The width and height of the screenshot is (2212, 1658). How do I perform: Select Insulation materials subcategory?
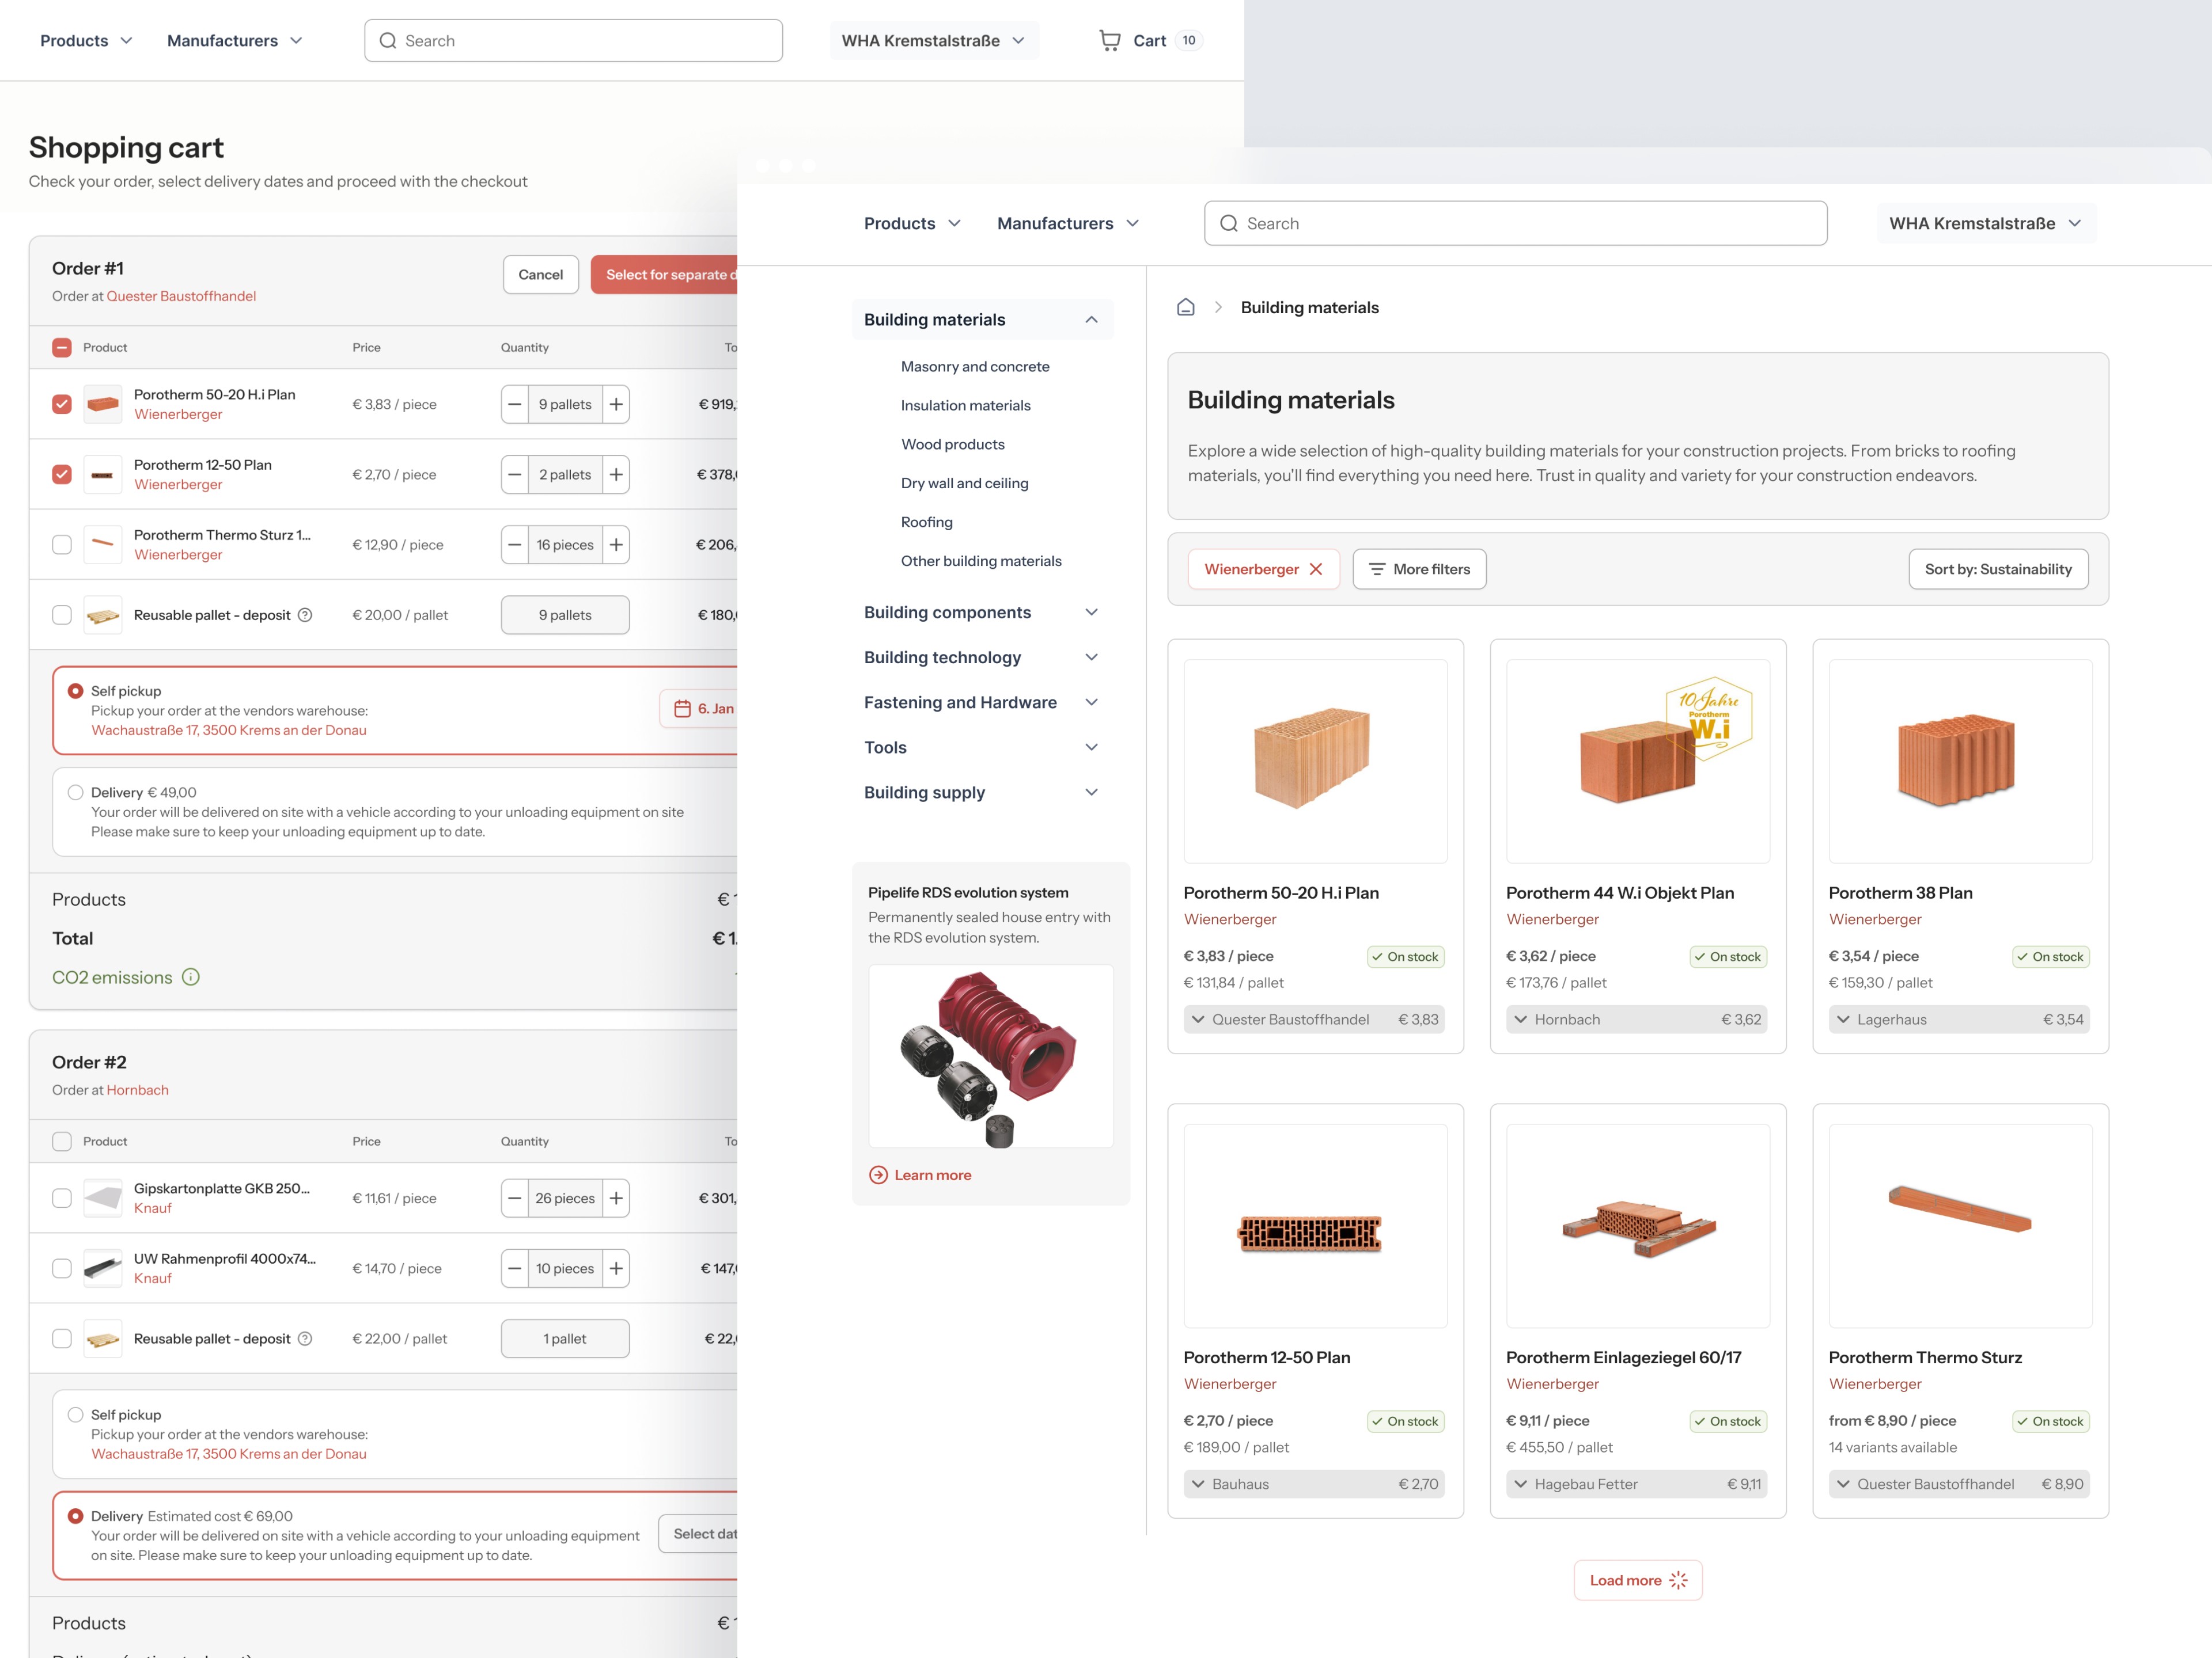click(x=965, y=405)
